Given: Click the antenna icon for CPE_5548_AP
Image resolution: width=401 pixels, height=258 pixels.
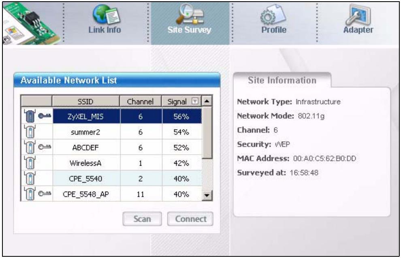Looking at the screenshot, I should click(30, 193).
